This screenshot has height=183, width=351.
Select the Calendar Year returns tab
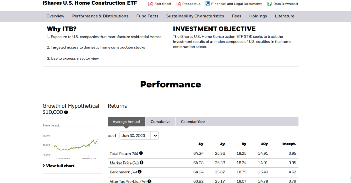[x=193, y=122]
